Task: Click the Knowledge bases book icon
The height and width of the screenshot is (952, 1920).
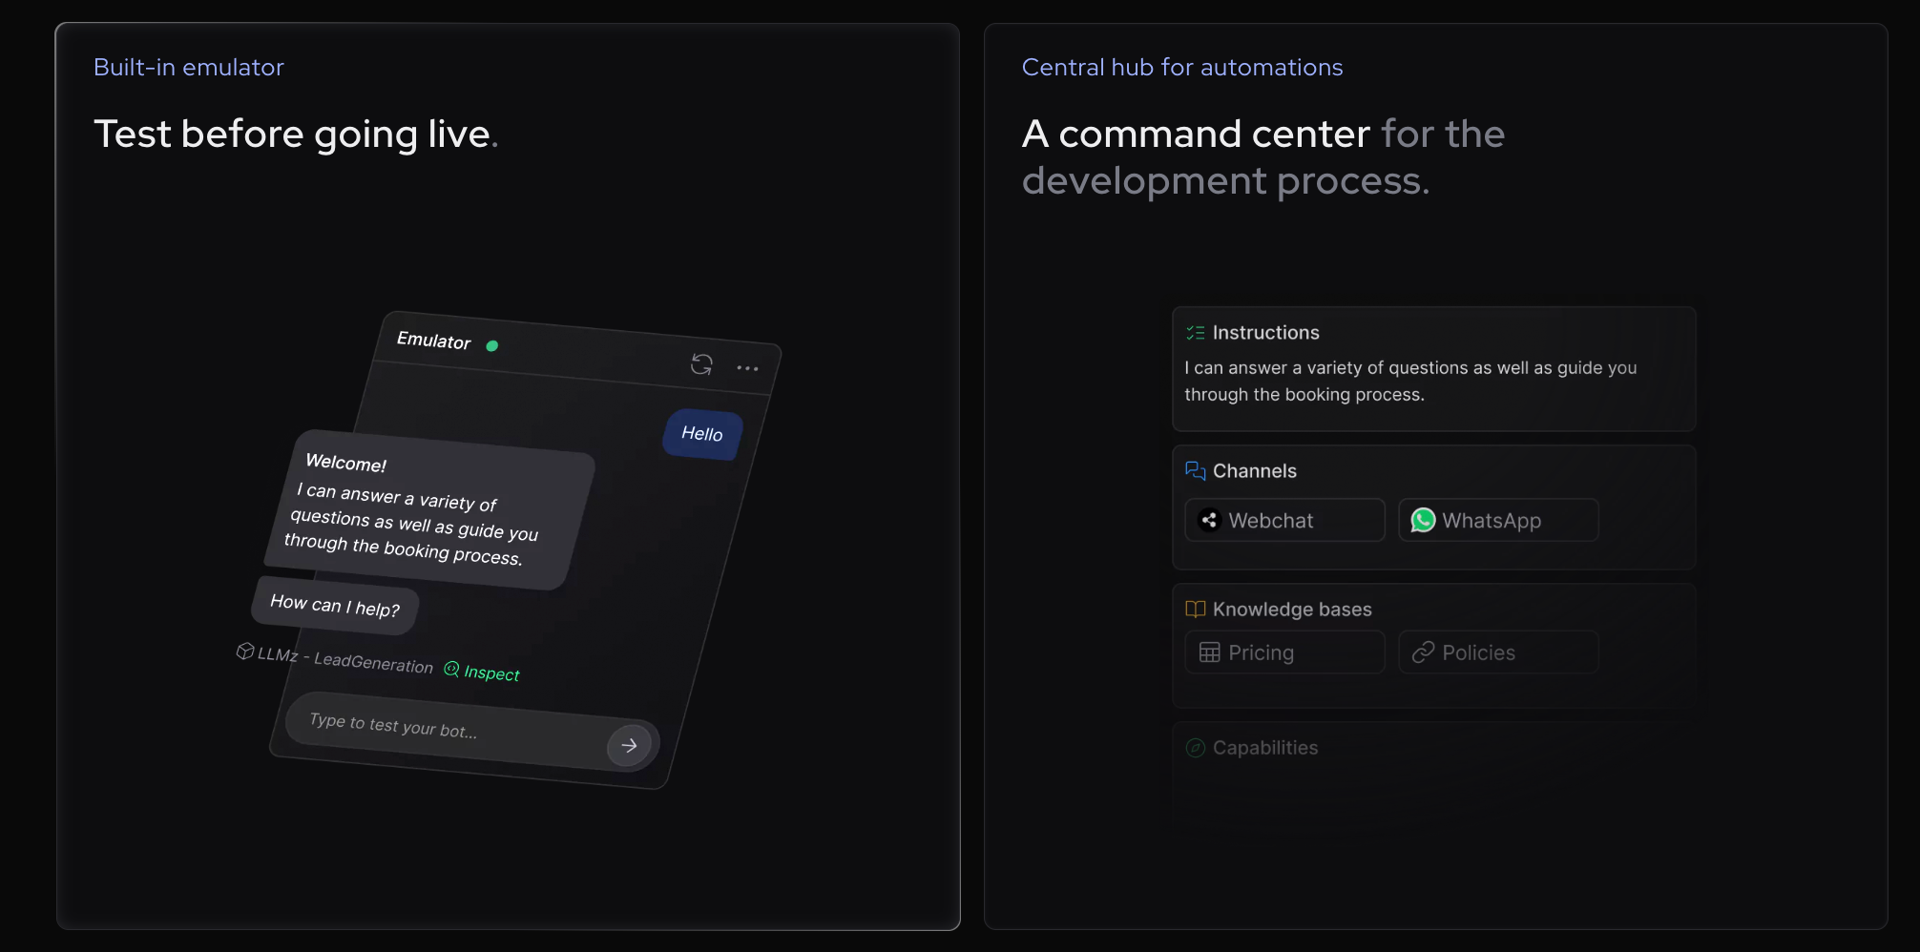Action: 1195,610
